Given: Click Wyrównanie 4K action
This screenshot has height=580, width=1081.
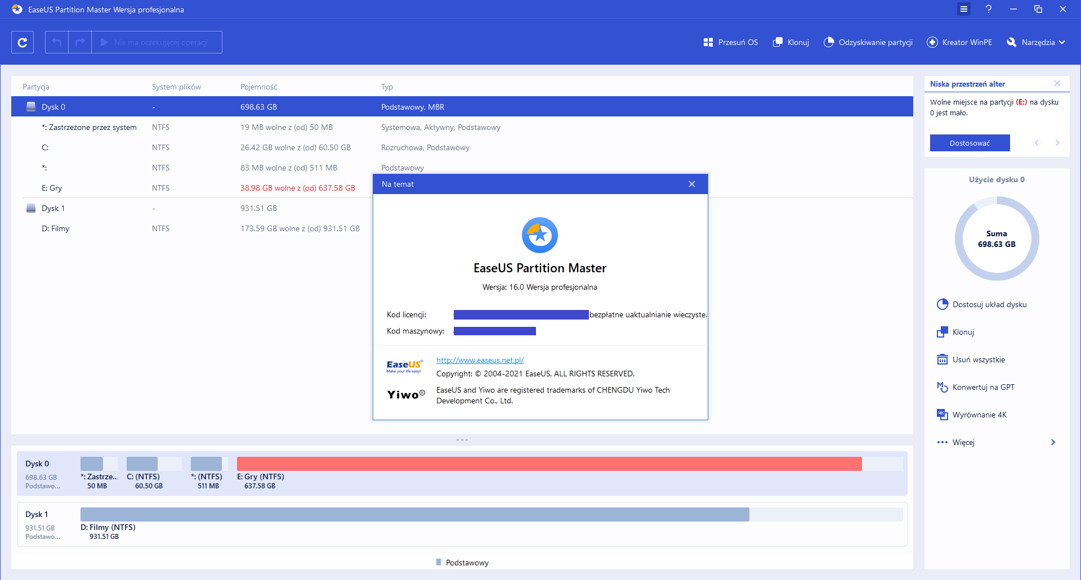Looking at the screenshot, I should 972,415.
